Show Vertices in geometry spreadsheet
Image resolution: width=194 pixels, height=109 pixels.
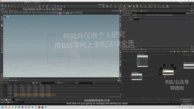[35, 83]
